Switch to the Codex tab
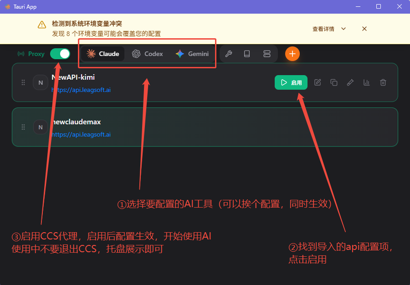 click(x=147, y=53)
